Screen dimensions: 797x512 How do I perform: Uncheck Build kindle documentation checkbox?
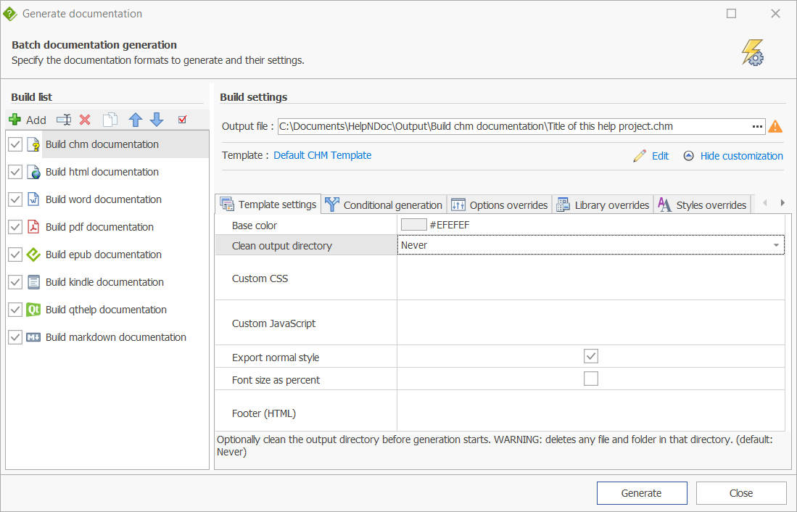(15, 281)
